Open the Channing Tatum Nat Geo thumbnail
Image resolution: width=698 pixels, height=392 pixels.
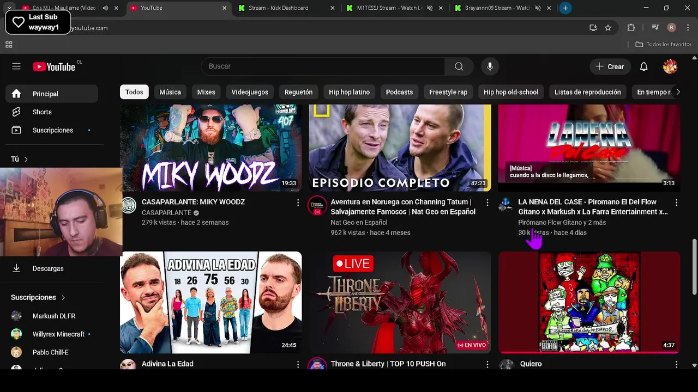click(x=400, y=148)
